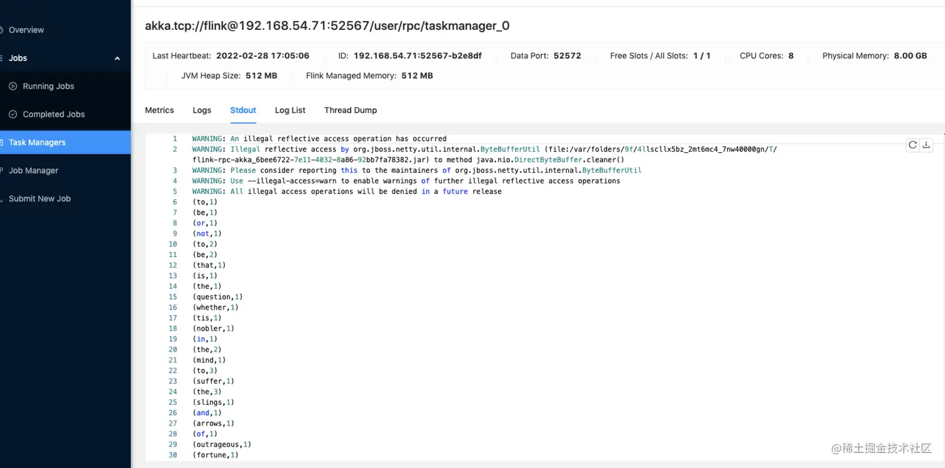Screen dimensions: 945x468
Task: Click the '(and,1)' output line
Action: (x=207, y=413)
